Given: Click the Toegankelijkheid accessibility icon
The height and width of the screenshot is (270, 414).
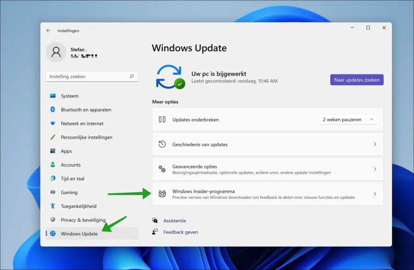Looking at the screenshot, I should [x=52, y=206].
